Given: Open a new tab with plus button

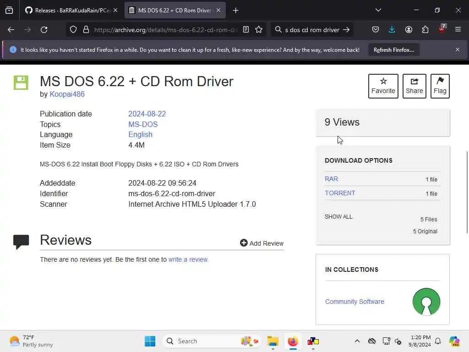Looking at the screenshot, I should click(236, 11).
